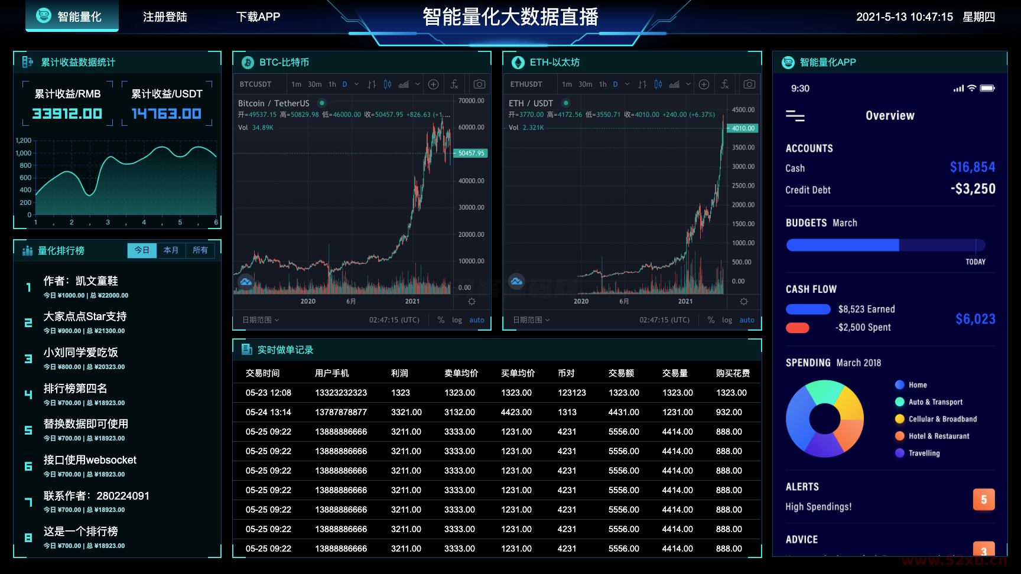Open the 日期范围 dropdown under BTC chart
1021x574 pixels.
tap(259, 319)
